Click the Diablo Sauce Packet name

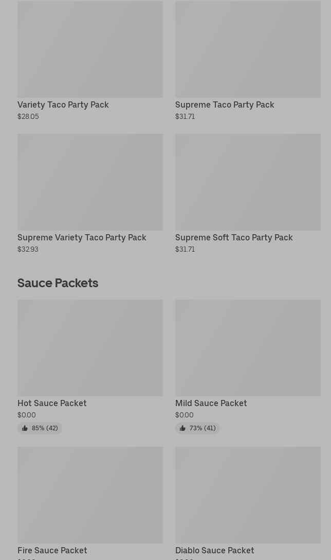pos(214,550)
